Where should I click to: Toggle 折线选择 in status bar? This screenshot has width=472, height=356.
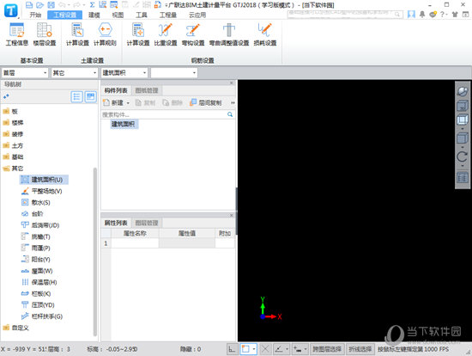click(x=360, y=349)
